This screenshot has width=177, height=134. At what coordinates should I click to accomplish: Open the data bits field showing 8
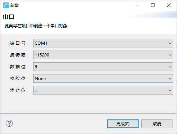pyautogui.click(x=103, y=67)
